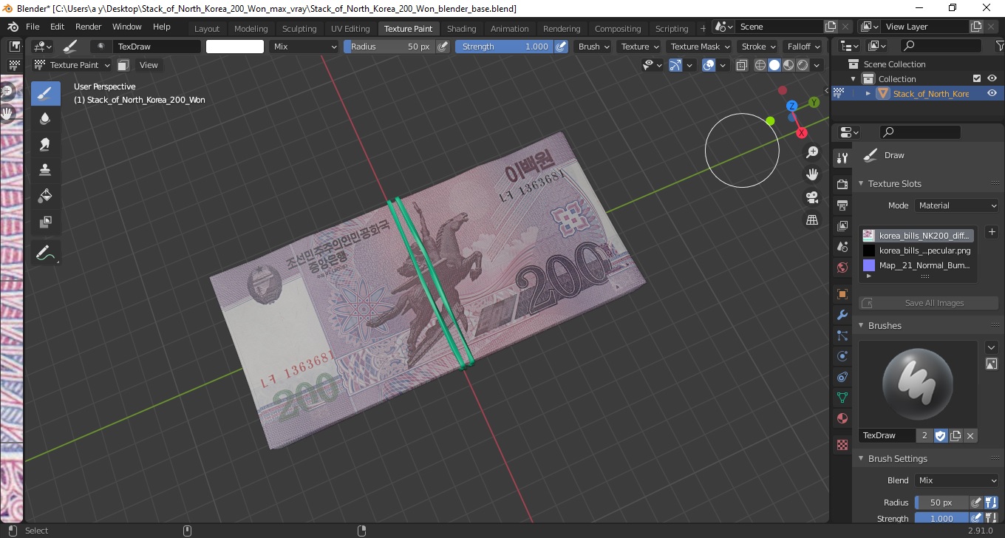Toggle the show overlays button
The width and height of the screenshot is (1005, 538).
tap(709, 65)
